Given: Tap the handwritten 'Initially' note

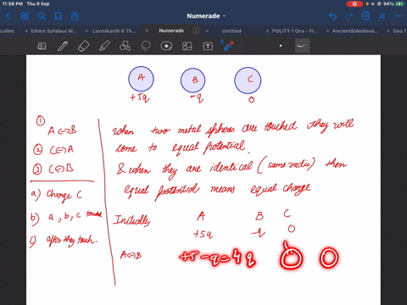Looking at the screenshot, I should tap(131, 220).
